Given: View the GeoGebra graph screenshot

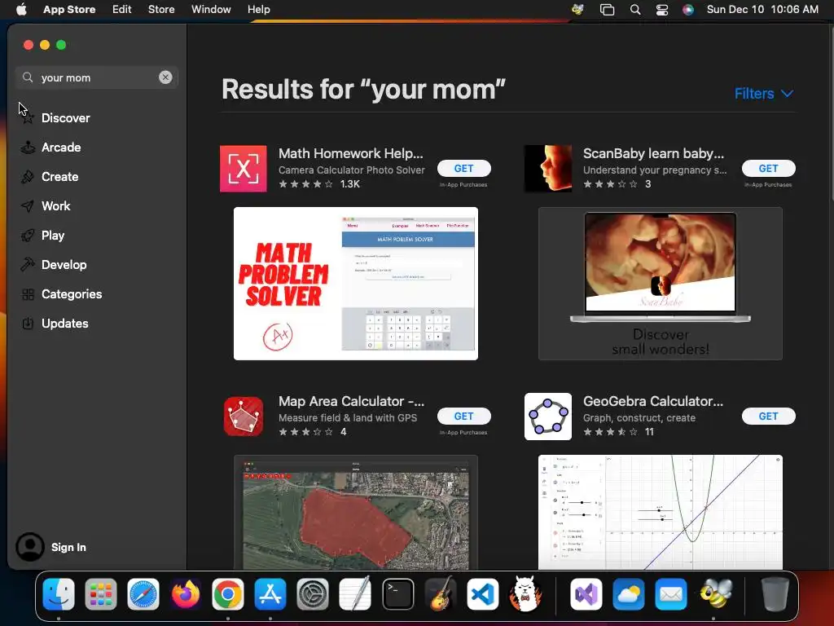Looking at the screenshot, I should (x=660, y=512).
